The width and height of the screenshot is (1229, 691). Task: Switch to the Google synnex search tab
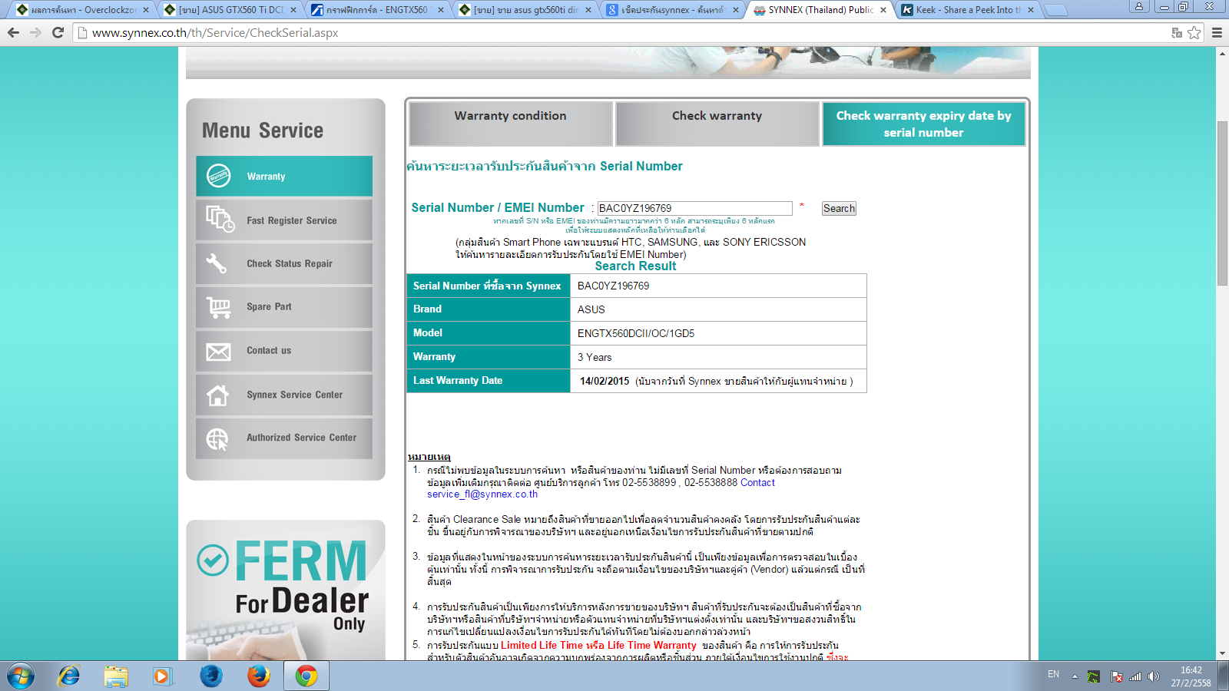click(671, 10)
